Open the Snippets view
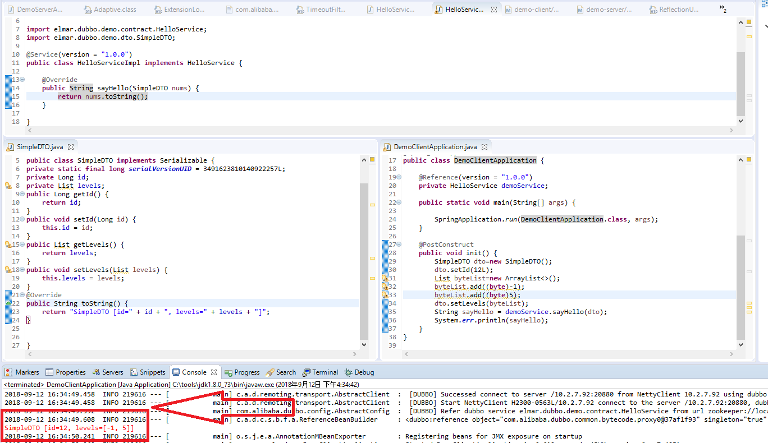Image resolution: width=768 pixels, height=443 pixels. point(148,372)
